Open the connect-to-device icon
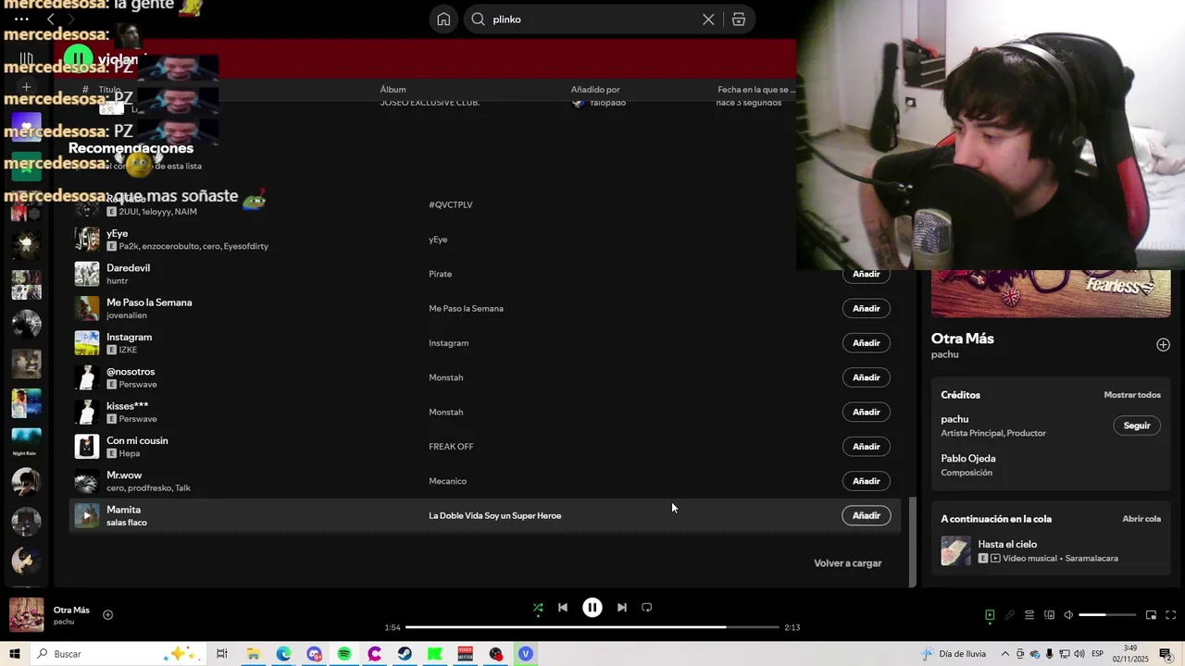Viewport: 1185px width, 666px height. [x=1049, y=615]
